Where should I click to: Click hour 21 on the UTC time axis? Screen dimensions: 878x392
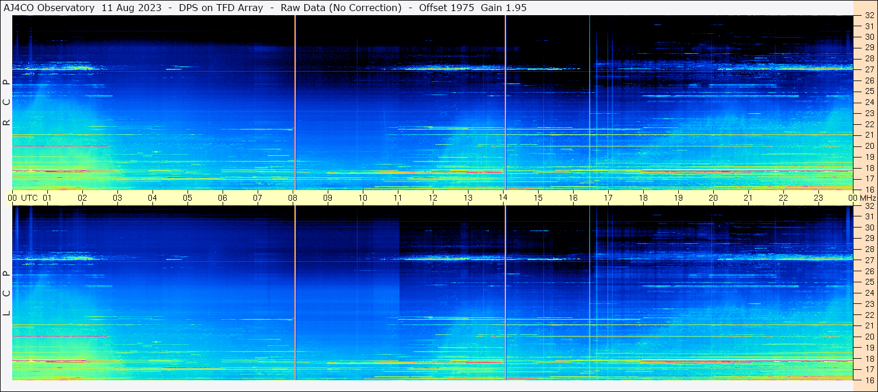(748, 198)
